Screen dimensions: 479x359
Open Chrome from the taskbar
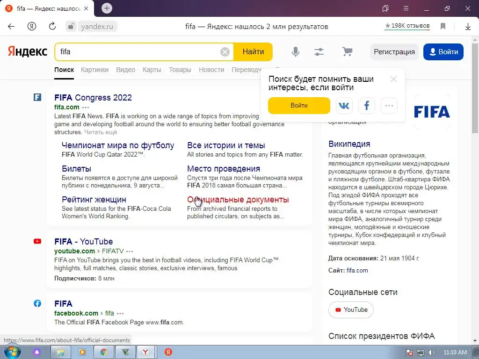click(x=104, y=352)
